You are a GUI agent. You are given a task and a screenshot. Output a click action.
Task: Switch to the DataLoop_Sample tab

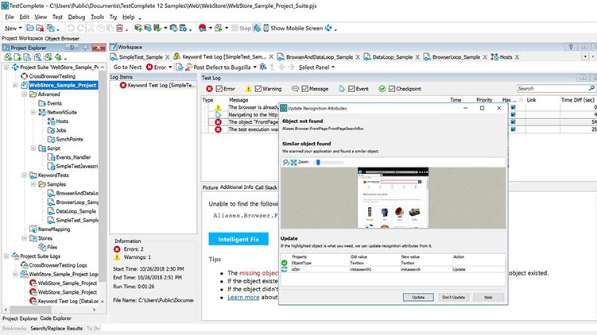[x=392, y=57]
